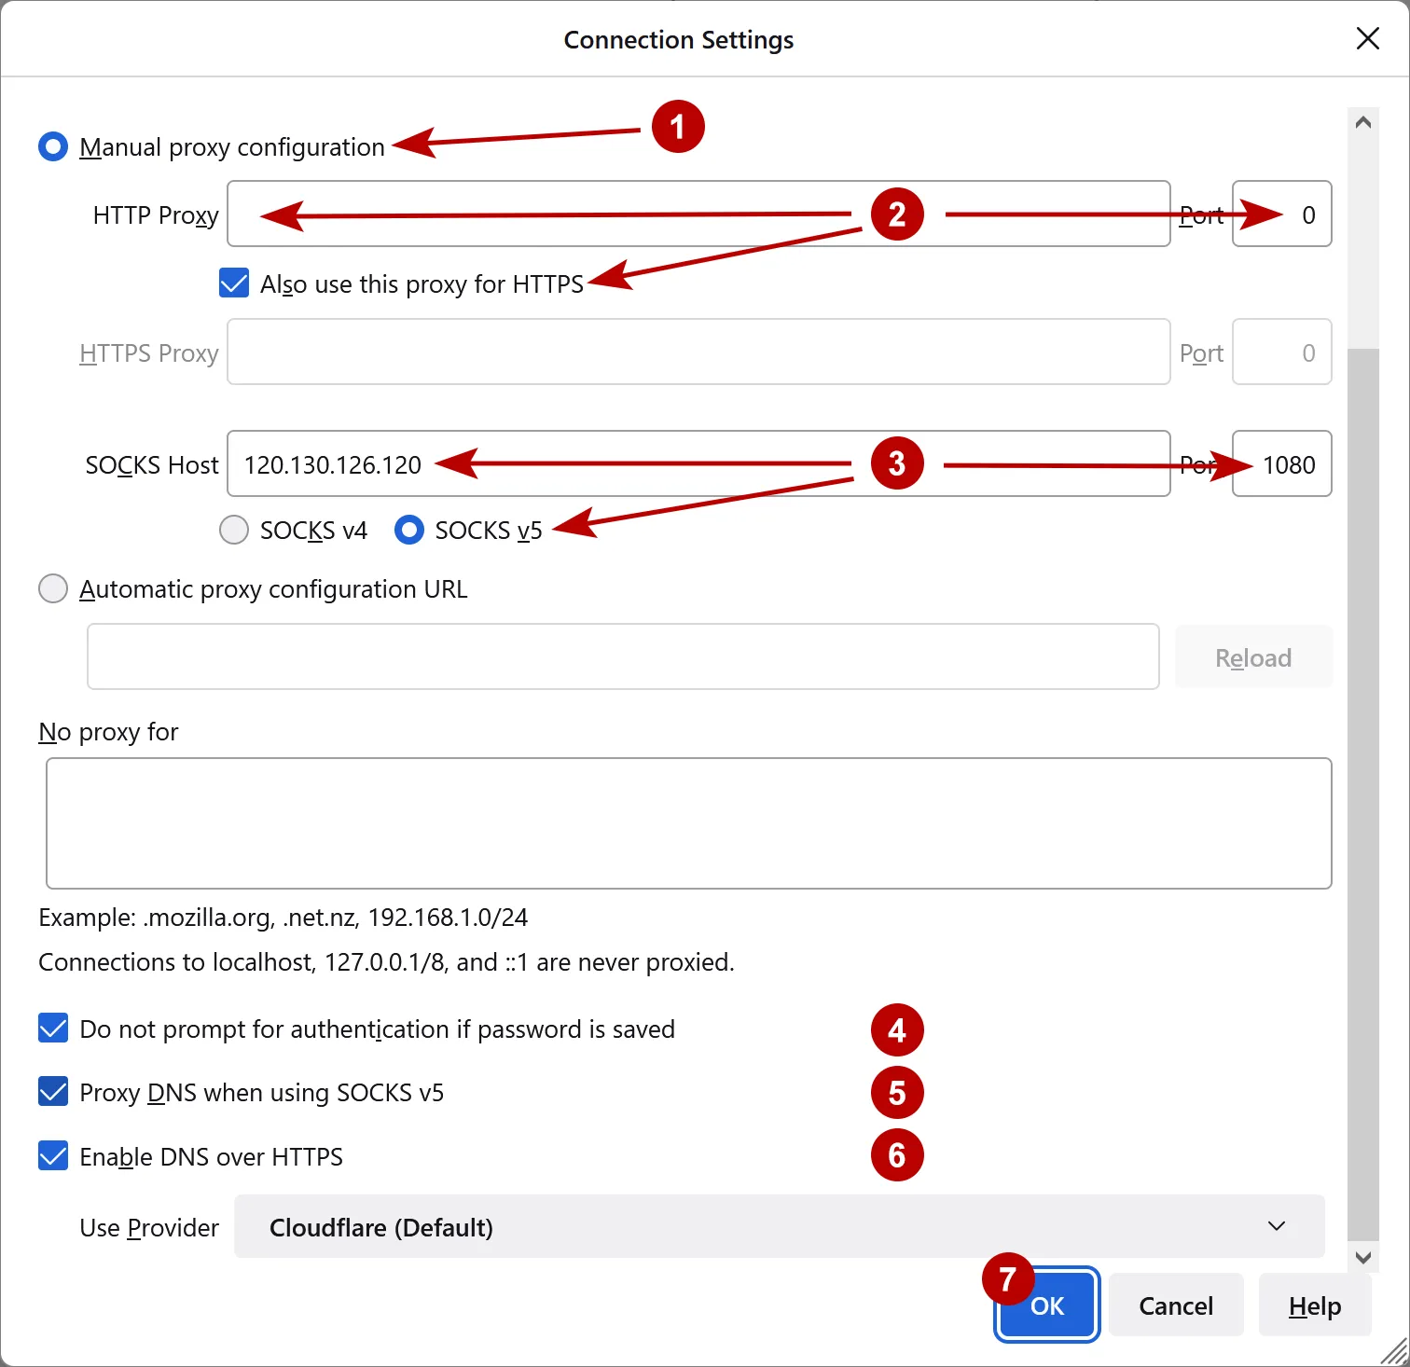Toggle Do not prompt for authentication checkbox
The width and height of the screenshot is (1410, 1367).
coord(53,1029)
